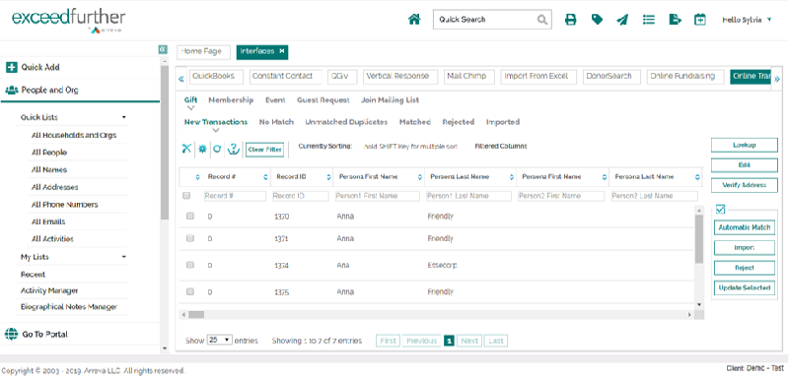The image size is (789, 379).
Task: Open the Activity Manager link
Action: (49, 290)
